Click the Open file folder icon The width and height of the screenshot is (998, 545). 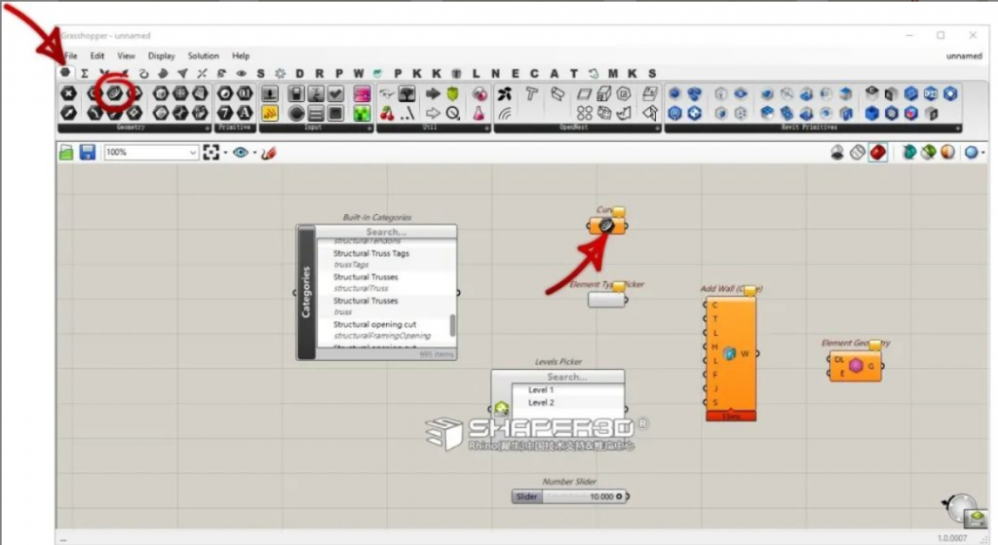pyautogui.click(x=66, y=153)
